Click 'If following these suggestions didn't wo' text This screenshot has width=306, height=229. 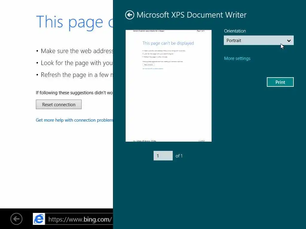[x=74, y=93]
